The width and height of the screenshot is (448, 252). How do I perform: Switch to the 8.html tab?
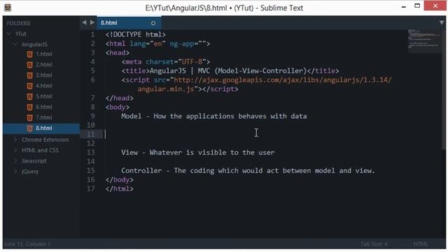tap(129, 23)
